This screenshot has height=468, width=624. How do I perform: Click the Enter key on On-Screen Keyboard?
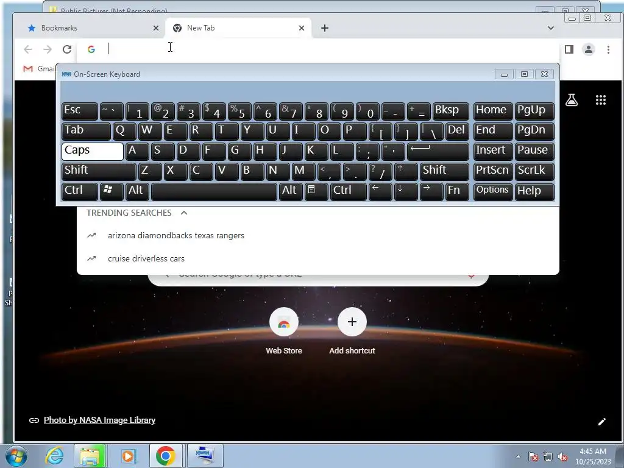[x=438, y=151]
